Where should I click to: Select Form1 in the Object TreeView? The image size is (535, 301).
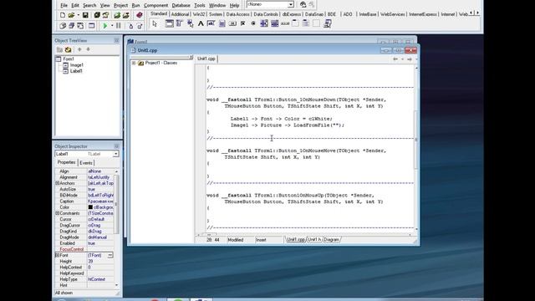(69, 59)
